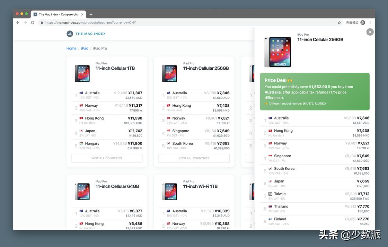This screenshot has width=388, height=247.
Task: Select ¥11,800 Hungary price
Action: (135, 143)
